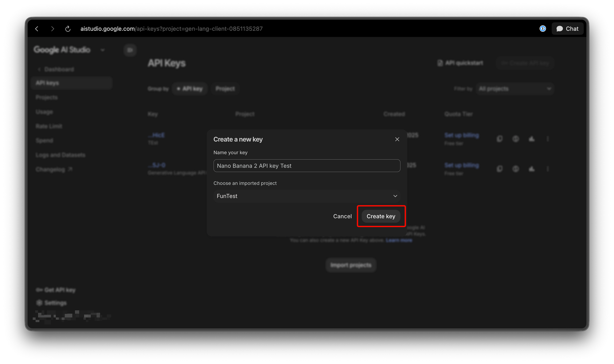The image size is (614, 364).
Task: Open the first key link ending in HicE
Action: pos(157,135)
